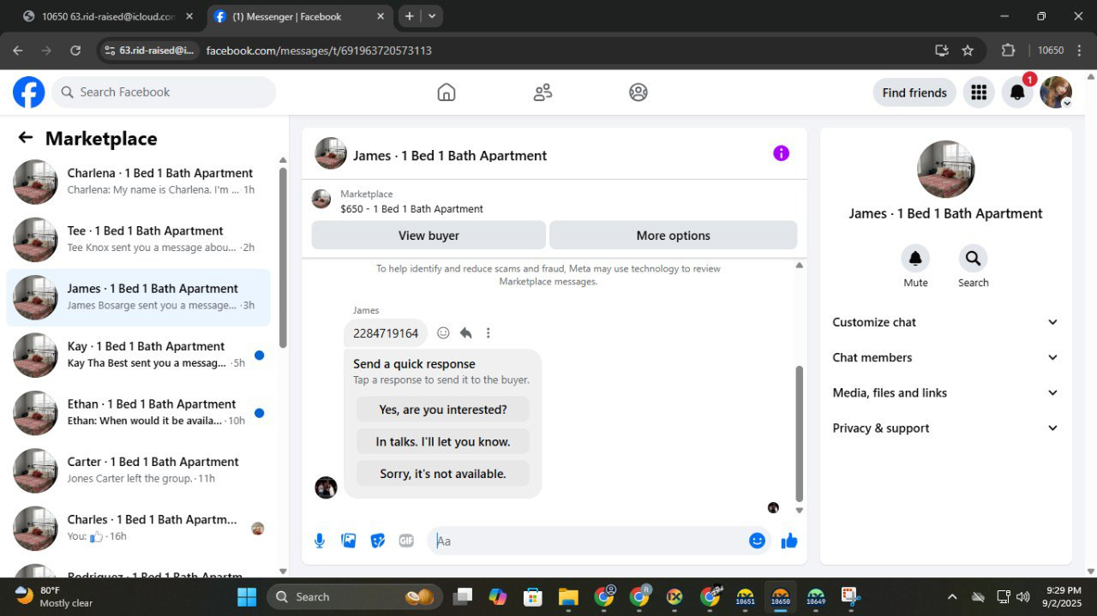The image size is (1097, 616).
Task: Click the message text box
Action: [588, 541]
